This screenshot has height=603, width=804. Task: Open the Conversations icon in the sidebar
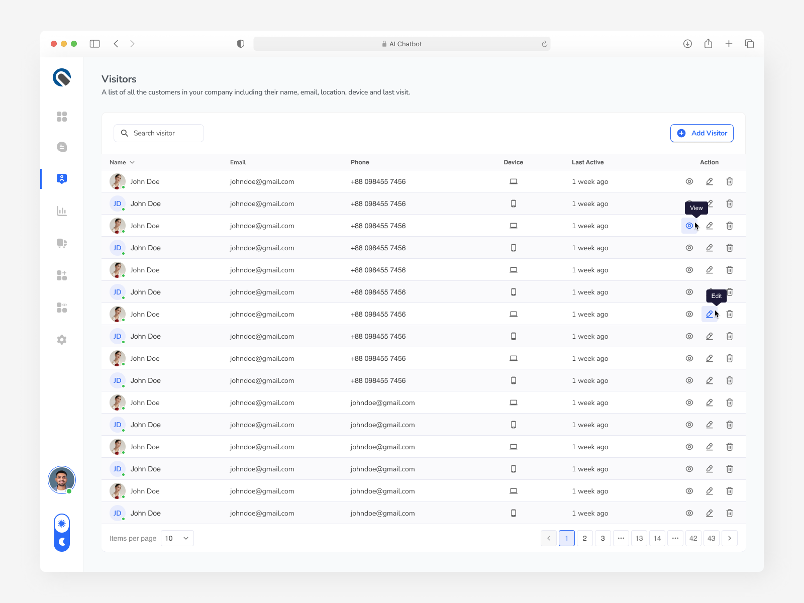tap(61, 147)
